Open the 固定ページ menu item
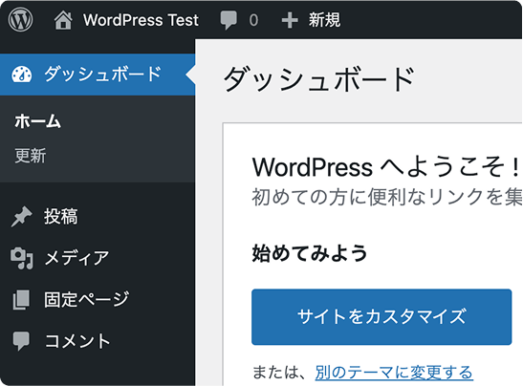The height and width of the screenshot is (386, 523). pyautogui.click(x=86, y=299)
